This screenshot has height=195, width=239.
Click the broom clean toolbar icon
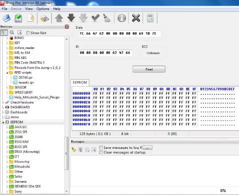[x=107, y=18]
